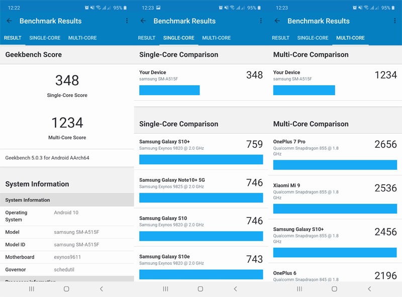Screen dimensions: 402x297
Task: Tap the 'Samsung Galaxy S10e' entry name
Action: (x=165, y=256)
